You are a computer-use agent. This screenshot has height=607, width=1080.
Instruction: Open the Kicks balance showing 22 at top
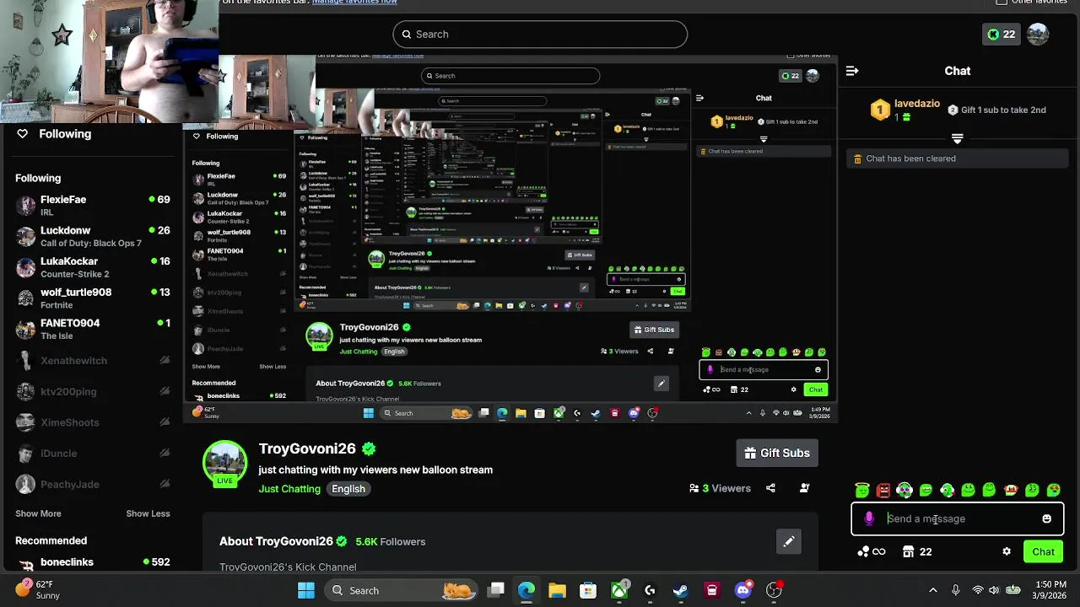click(1001, 35)
